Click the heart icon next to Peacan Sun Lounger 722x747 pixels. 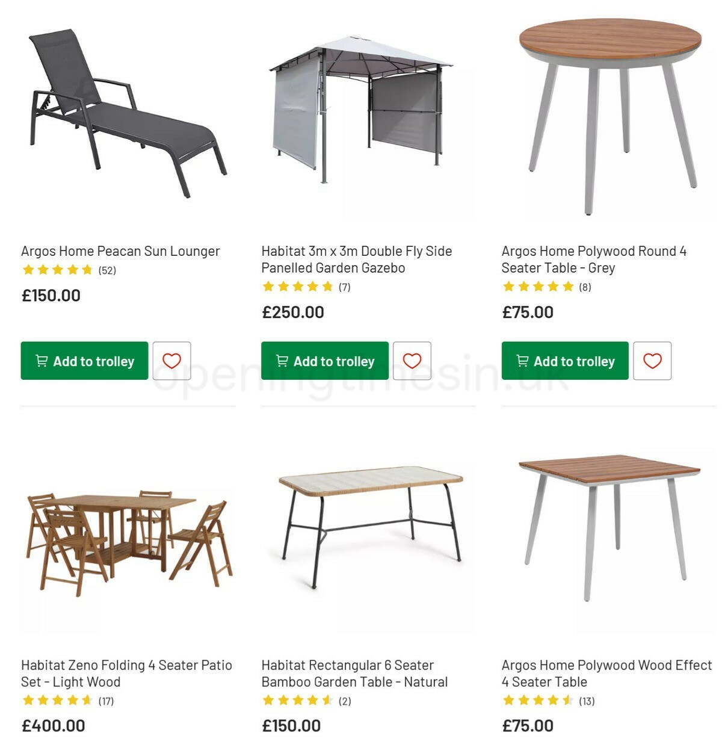click(172, 361)
